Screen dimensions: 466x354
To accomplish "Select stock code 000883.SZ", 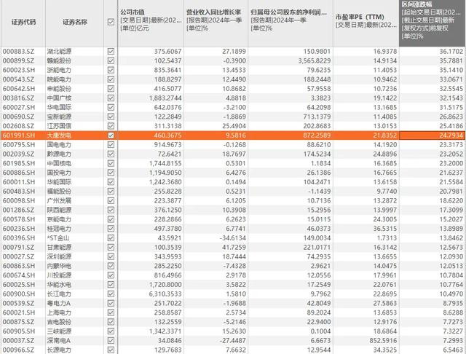I will coord(18,52).
